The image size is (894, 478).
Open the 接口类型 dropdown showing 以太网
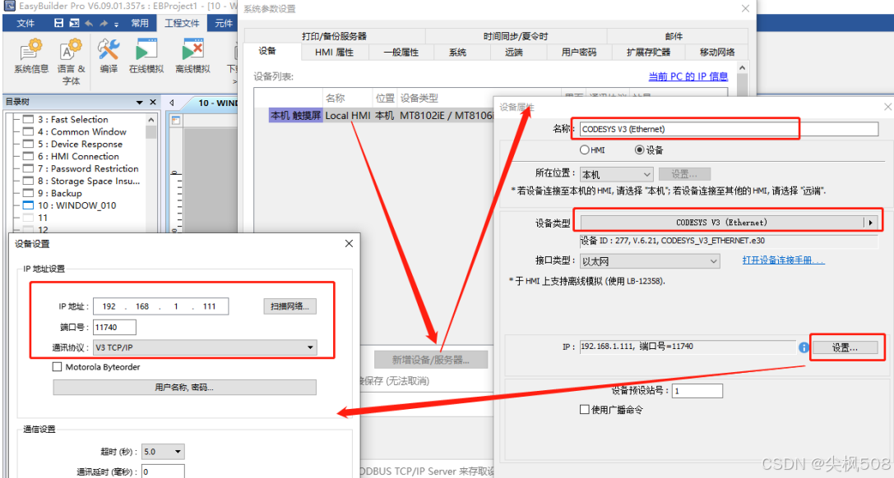pos(650,261)
